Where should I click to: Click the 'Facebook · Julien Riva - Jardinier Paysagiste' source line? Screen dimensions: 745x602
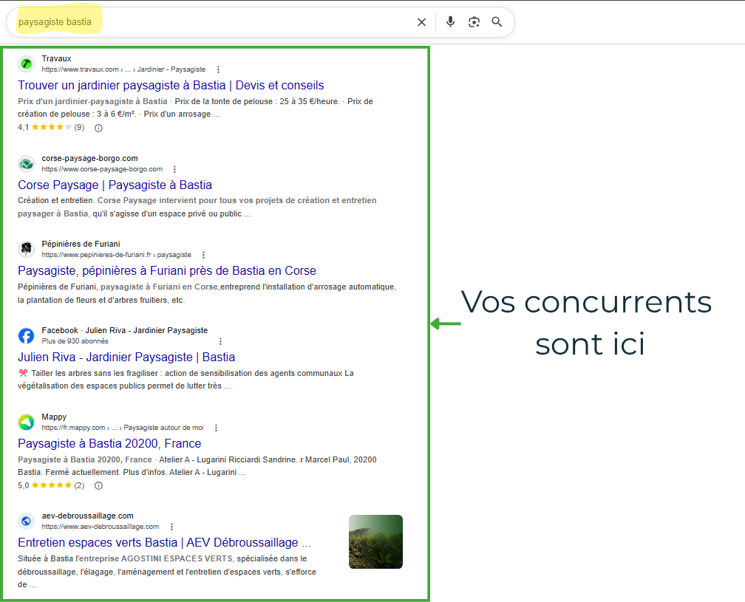tap(124, 330)
